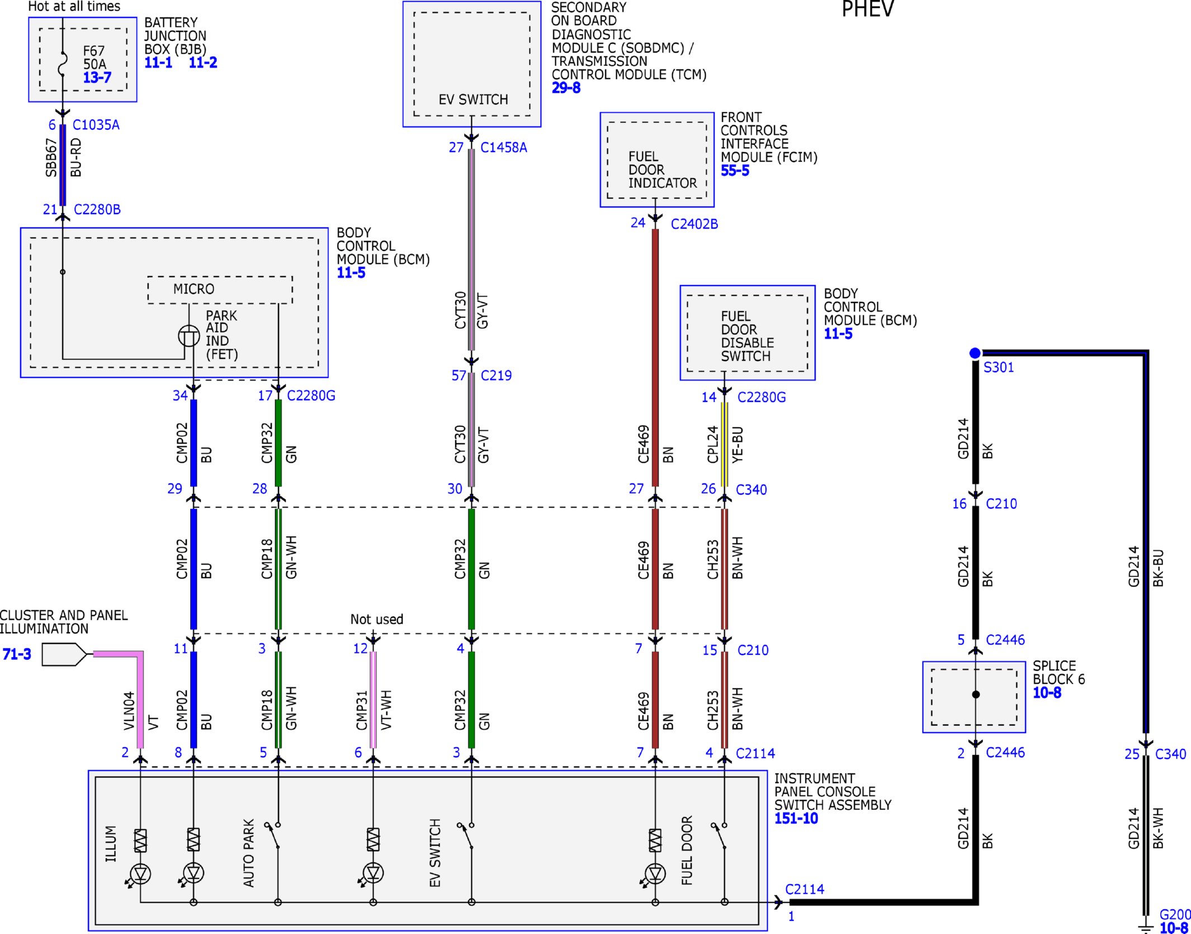Viewport: 1191px width, 934px height.
Task: Click connector label C1035A
Action: tap(96, 125)
